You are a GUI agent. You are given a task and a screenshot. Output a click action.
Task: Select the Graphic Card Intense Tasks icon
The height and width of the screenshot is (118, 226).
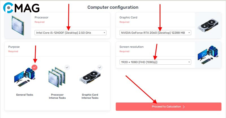[x=90, y=77]
